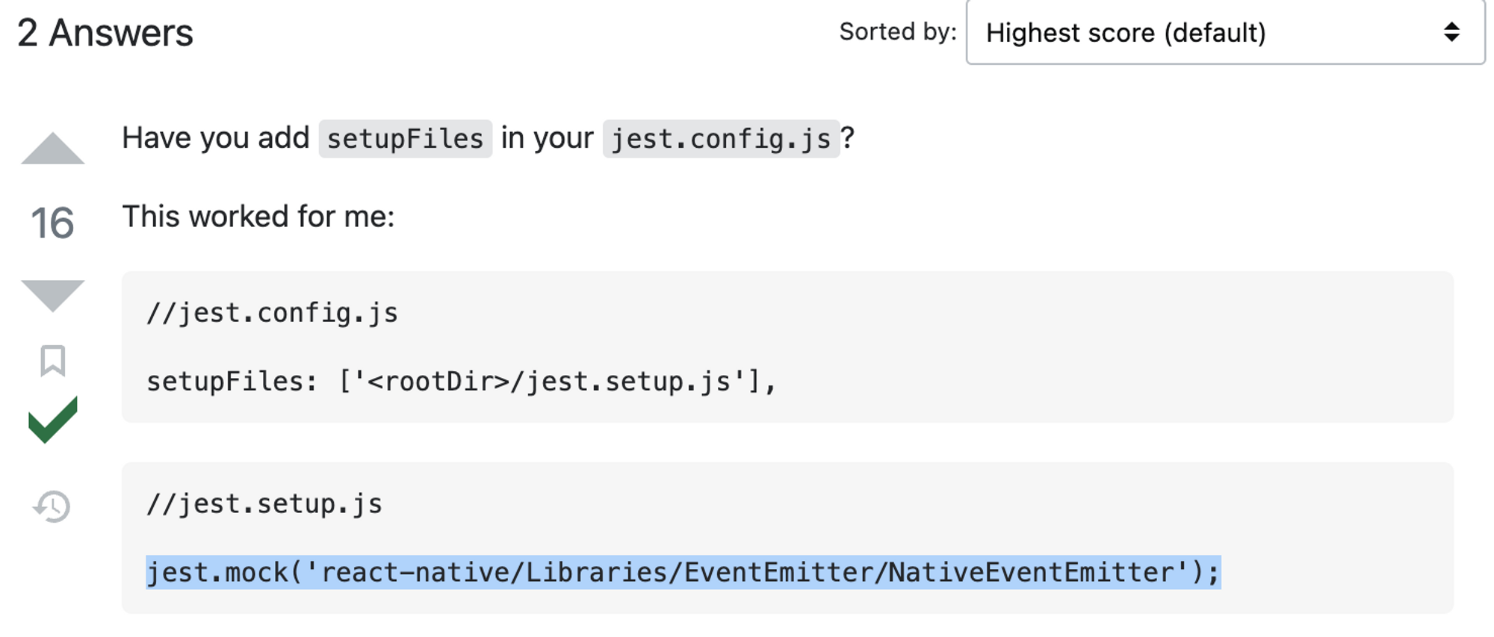Downvote the answer
1494x637 pixels.
tap(51, 291)
